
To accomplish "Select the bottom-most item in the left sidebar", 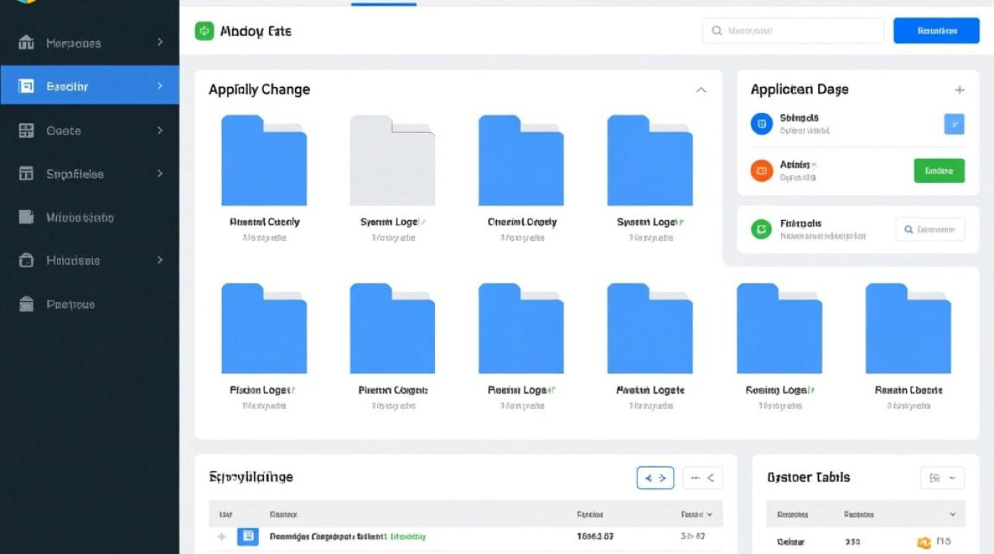I will tap(70, 304).
